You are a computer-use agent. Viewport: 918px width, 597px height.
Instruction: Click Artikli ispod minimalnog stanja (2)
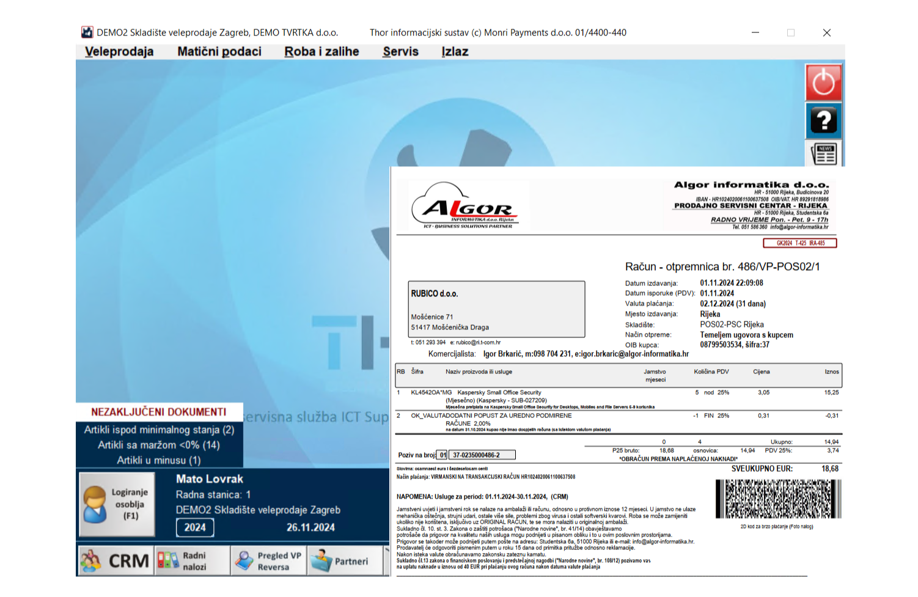coord(159,430)
